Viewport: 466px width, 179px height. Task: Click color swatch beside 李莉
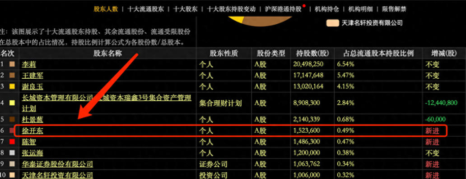pos(12,64)
